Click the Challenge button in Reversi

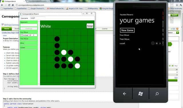[29, 28]
